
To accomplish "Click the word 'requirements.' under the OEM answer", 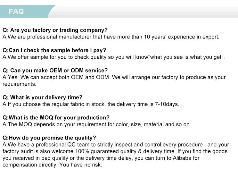I will click(x=20, y=84).
